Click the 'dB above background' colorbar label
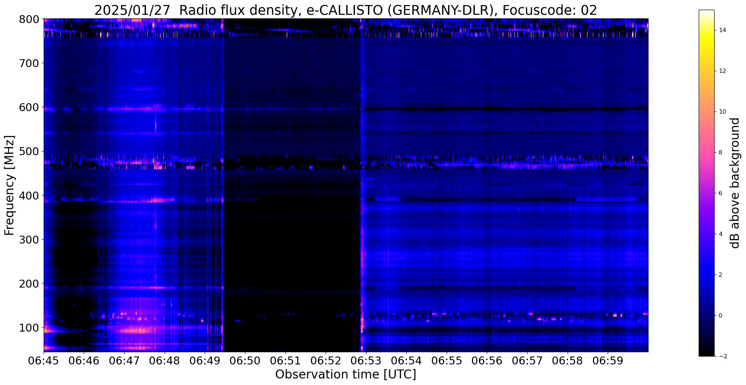The height and width of the screenshot is (385, 746). pyautogui.click(x=735, y=183)
